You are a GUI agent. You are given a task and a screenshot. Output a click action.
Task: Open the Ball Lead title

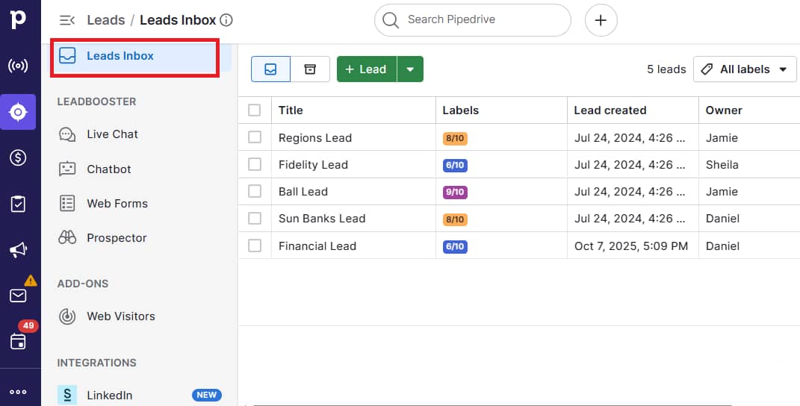pos(303,192)
